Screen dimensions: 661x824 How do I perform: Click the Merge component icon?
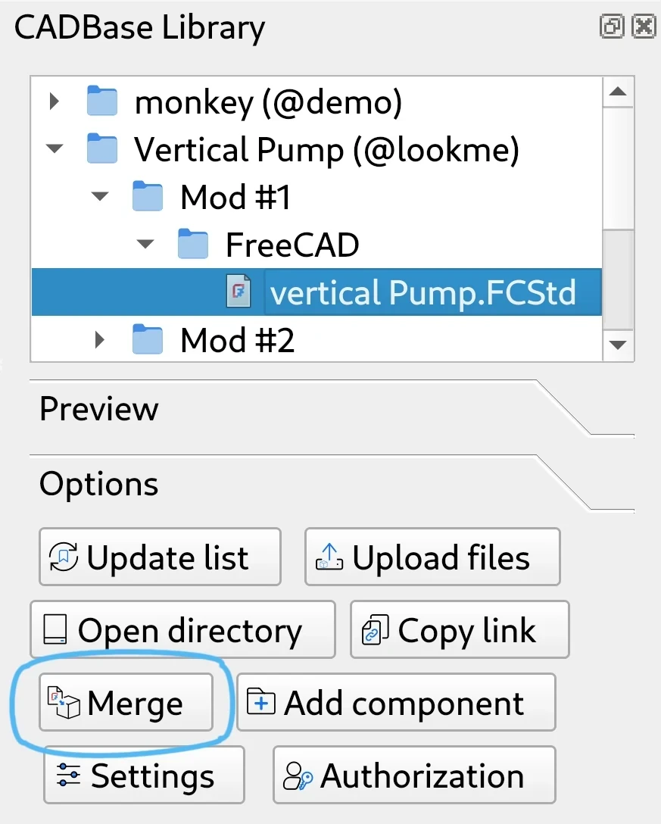point(64,702)
